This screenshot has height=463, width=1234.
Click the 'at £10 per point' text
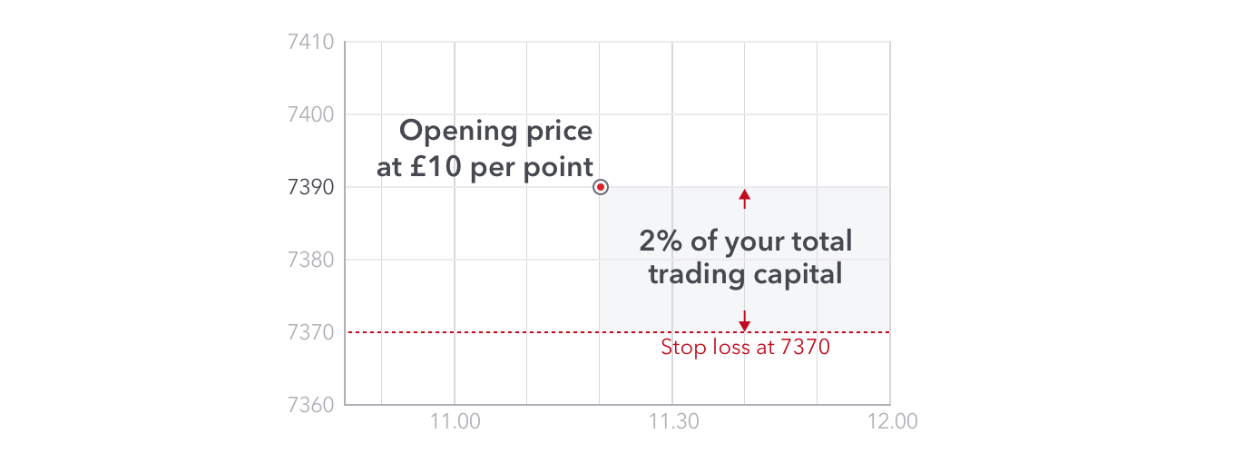pos(485,169)
